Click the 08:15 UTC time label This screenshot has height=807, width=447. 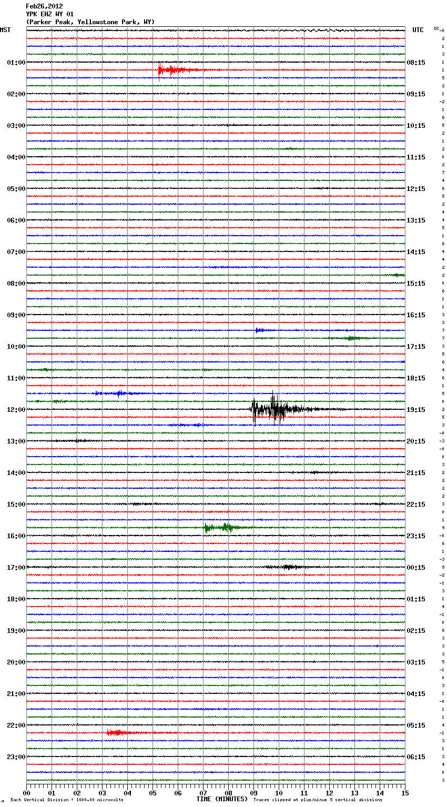click(x=416, y=63)
